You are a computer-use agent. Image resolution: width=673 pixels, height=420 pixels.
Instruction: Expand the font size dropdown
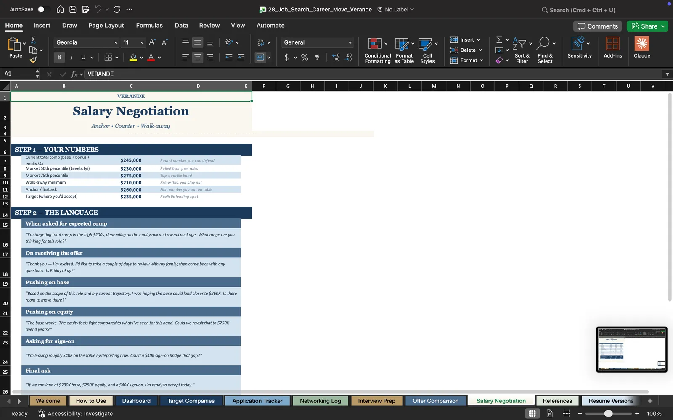point(142,42)
